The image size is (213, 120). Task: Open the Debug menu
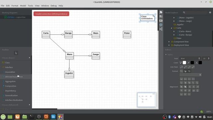coord(54,6)
